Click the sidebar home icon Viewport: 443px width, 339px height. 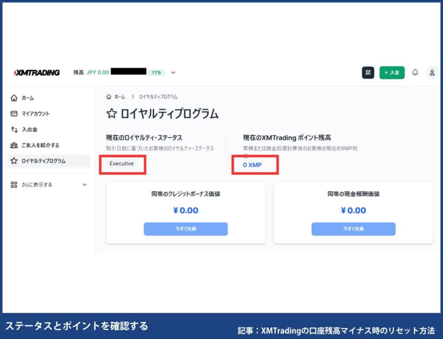(14, 98)
